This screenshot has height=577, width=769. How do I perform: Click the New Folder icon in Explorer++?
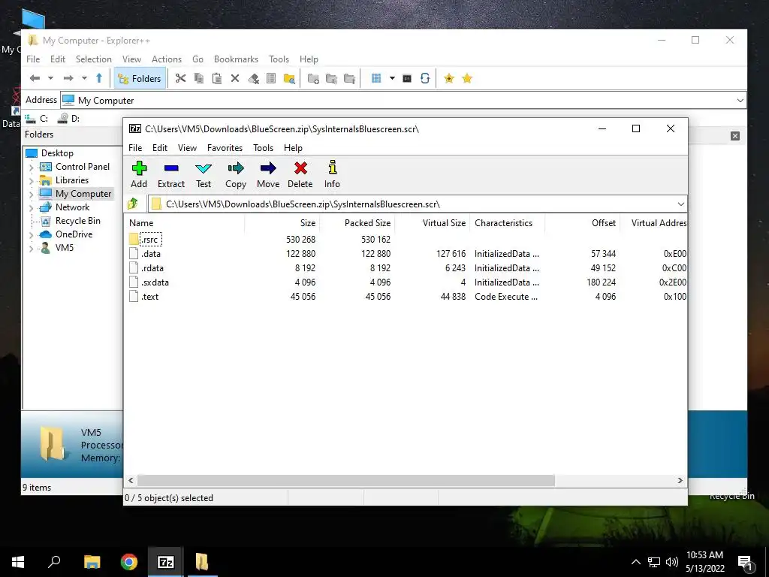tap(313, 78)
